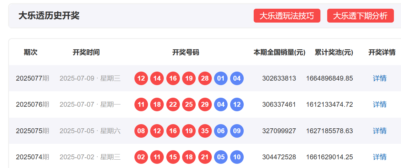Click sales figure 304472528

click(x=279, y=157)
